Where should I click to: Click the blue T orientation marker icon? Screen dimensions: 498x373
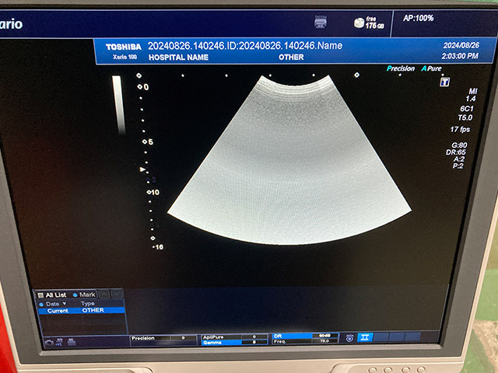444,82
